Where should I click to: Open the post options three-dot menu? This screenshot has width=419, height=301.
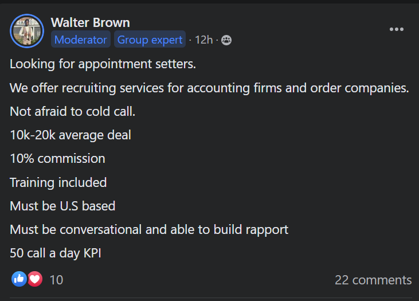(x=397, y=30)
